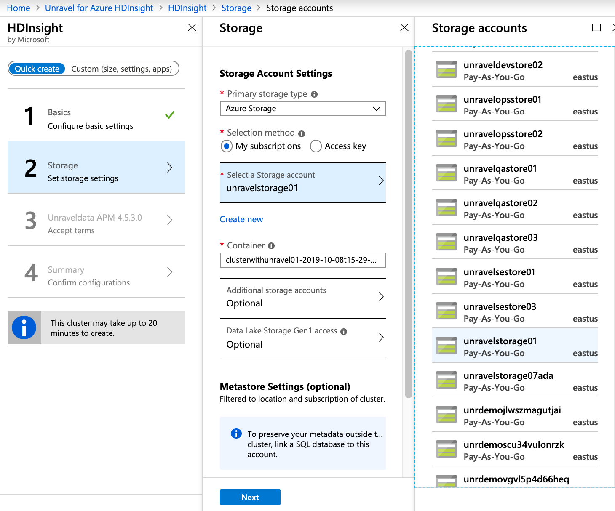Select Access key radio button
Screen dimensions: 615x511
(x=316, y=146)
